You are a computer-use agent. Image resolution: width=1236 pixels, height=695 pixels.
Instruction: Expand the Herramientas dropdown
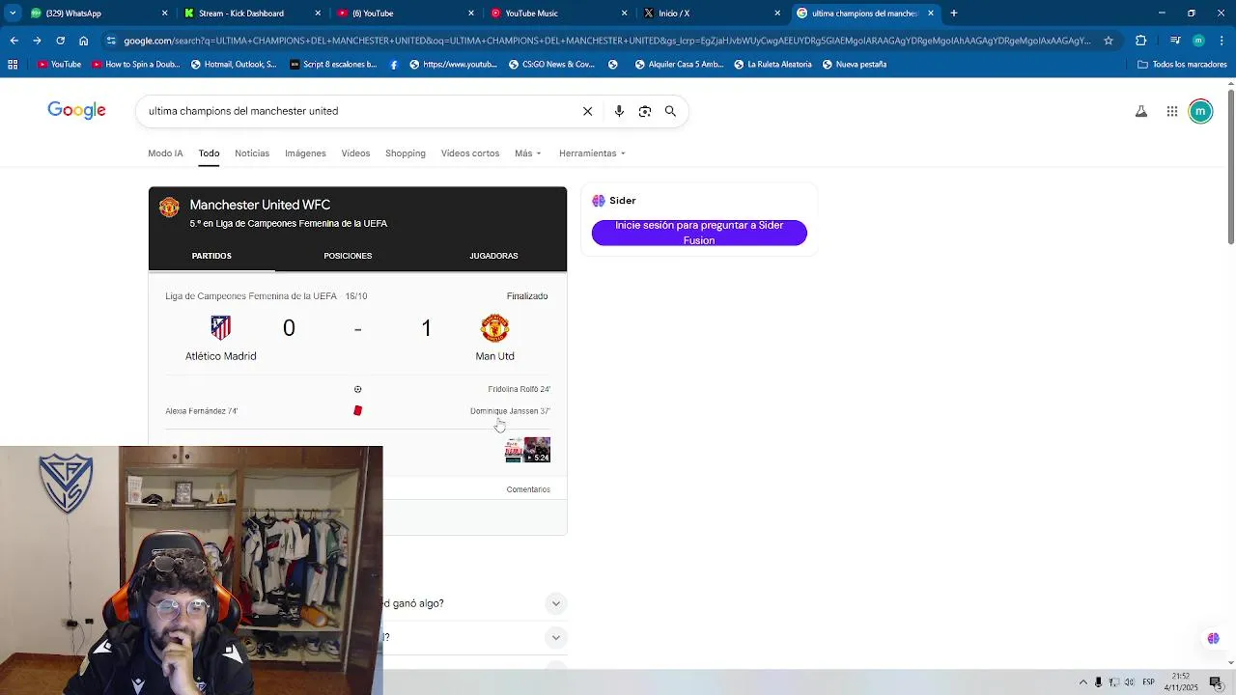[x=592, y=153]
